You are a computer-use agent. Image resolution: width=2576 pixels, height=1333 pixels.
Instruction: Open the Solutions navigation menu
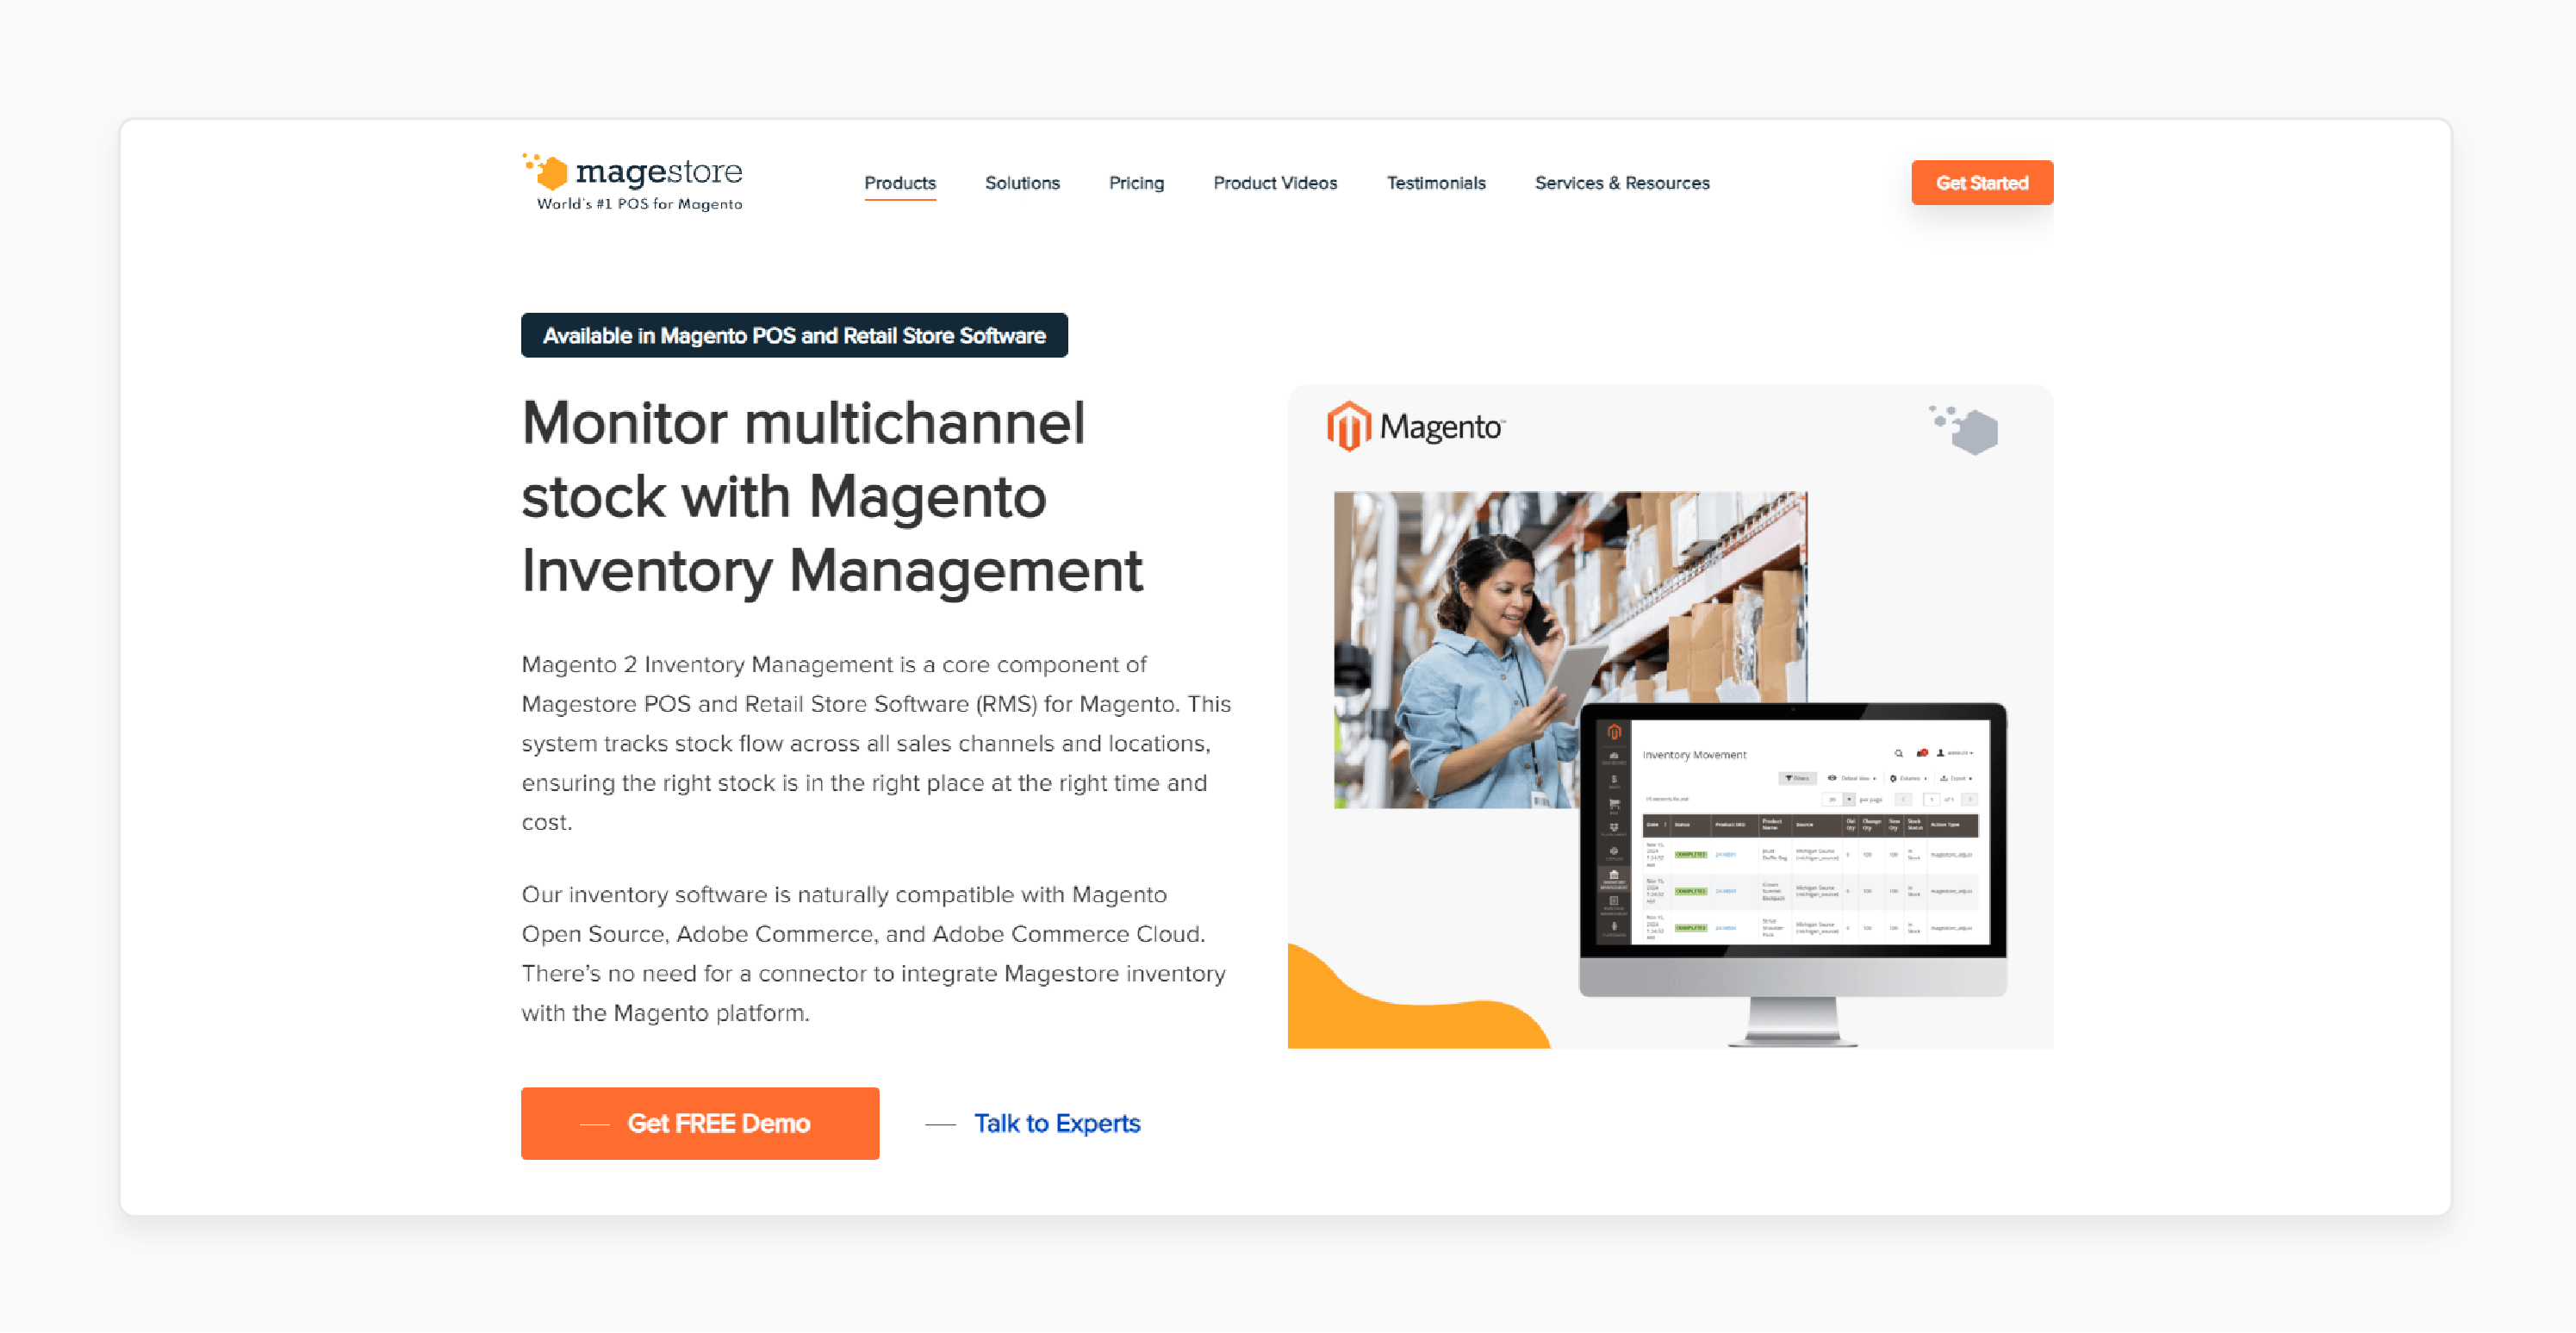[1021, 182]
